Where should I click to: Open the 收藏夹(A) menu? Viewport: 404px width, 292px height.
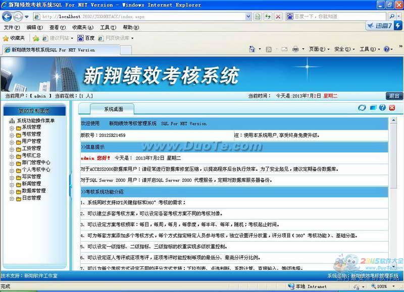click(82, 28)
